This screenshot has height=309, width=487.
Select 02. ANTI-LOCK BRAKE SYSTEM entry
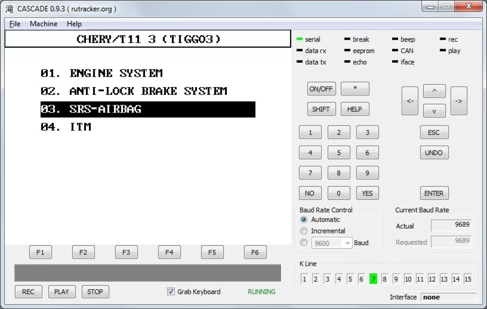point(134,91)
